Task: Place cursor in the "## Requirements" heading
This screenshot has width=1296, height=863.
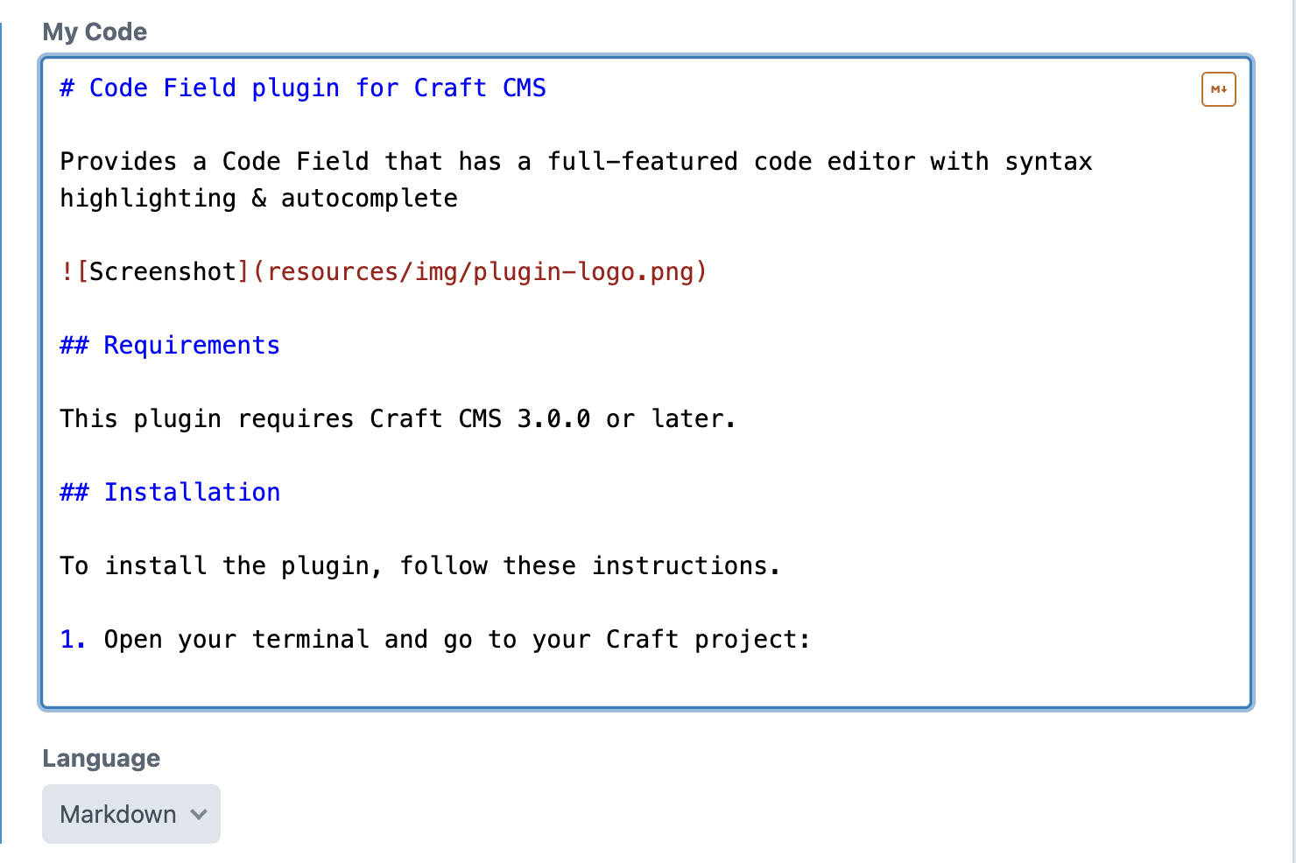Action: point(191,346)
